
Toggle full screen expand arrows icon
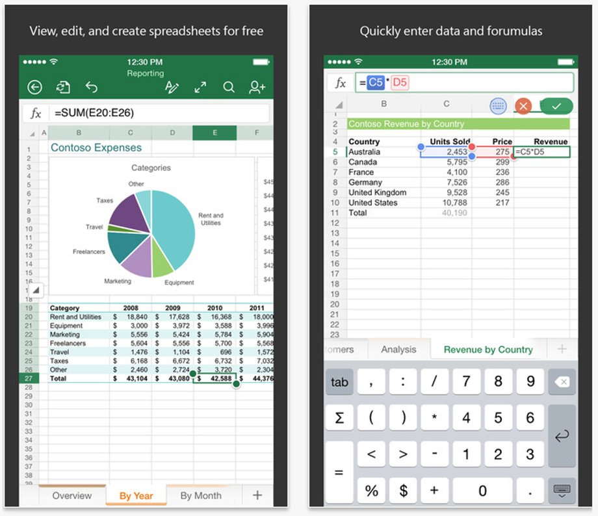[x=200, y=87]
